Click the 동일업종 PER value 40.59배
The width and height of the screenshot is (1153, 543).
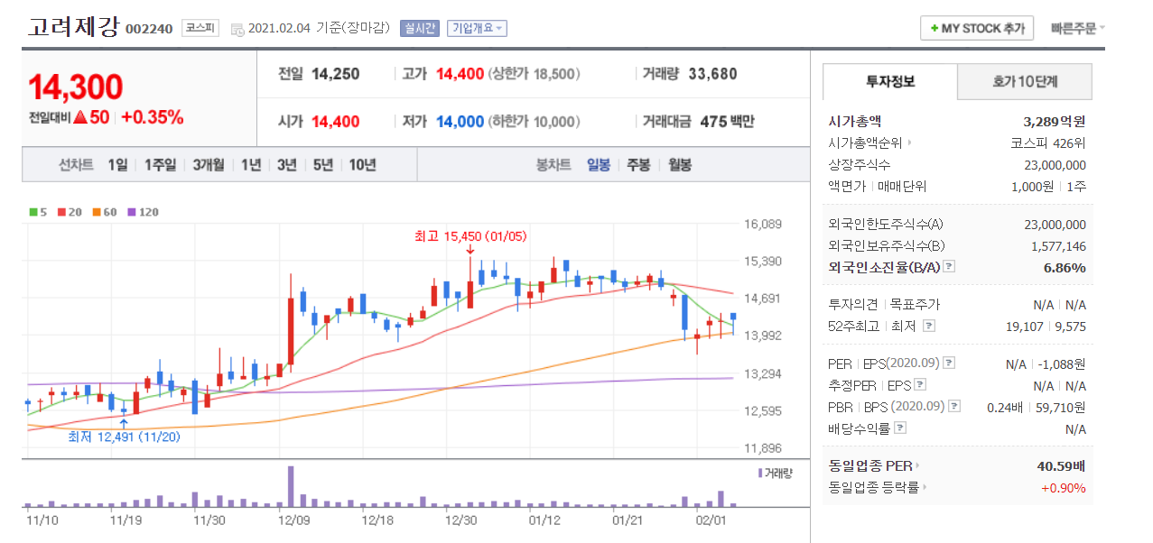coord(1062,466)
